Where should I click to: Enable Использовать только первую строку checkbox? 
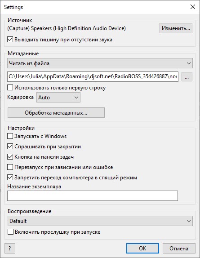pyautogui.click(x=10, y=88)
